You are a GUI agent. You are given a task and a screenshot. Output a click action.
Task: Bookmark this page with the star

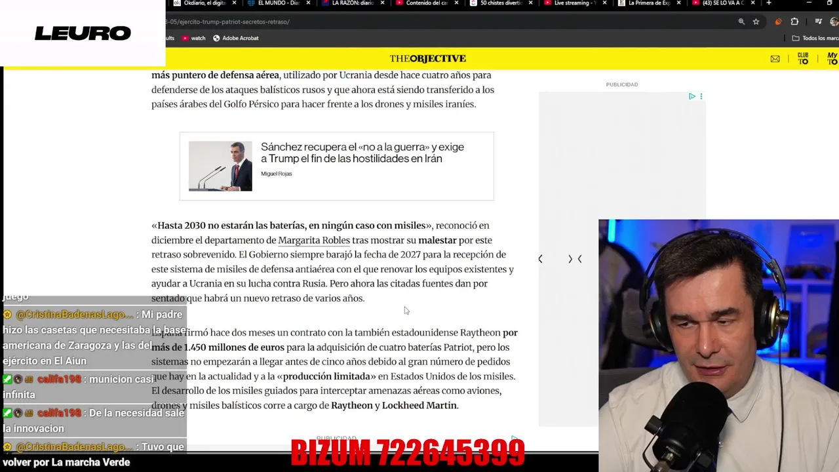coord(756,22)
